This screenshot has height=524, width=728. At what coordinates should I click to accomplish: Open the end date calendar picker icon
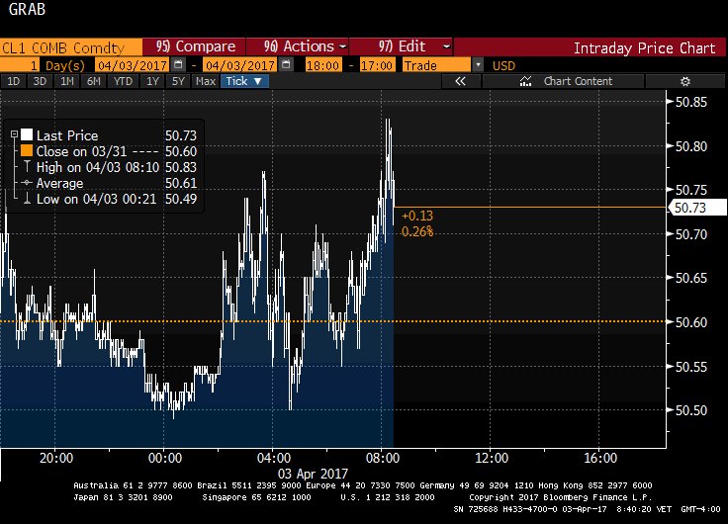286,64
